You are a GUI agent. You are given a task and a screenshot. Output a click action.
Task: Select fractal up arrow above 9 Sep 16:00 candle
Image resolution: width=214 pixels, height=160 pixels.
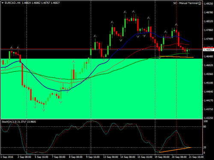point(95,36)
